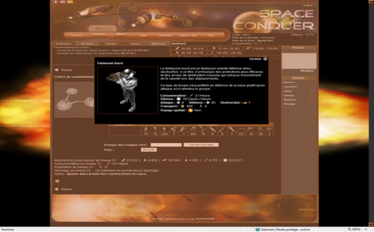Click the Space Conquer logo
This screenshot has width=374, height=232.
click(x=274, y=21)
